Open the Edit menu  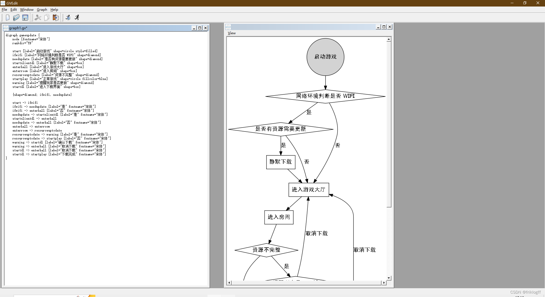(14, 9)
